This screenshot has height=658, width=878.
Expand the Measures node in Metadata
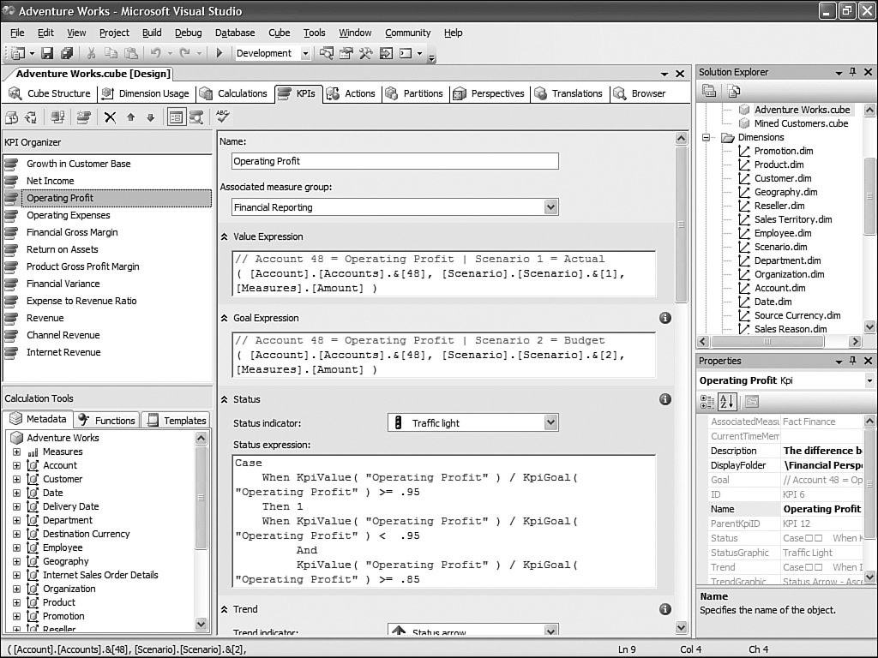pyautogui.click(x=16, y=452)
